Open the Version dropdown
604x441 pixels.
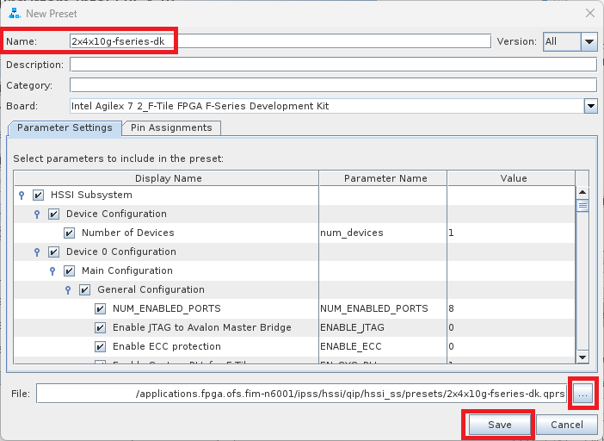point(589,41)
